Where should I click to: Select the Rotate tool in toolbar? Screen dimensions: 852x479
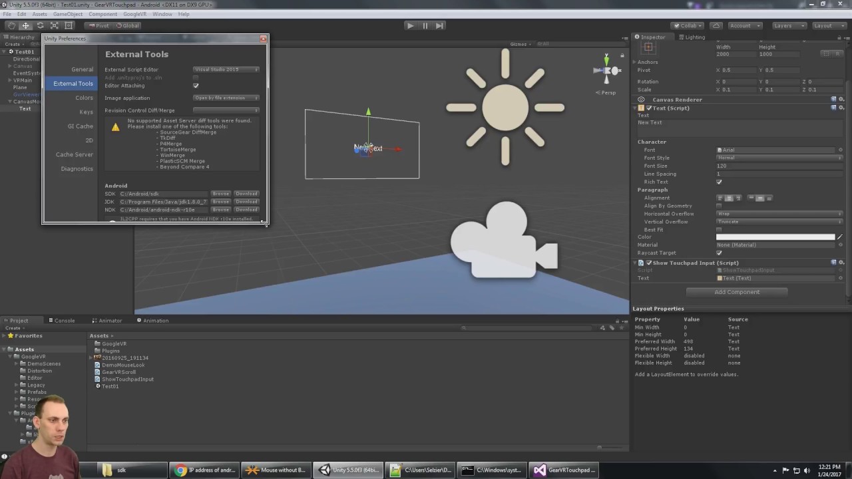pos(40,25)
